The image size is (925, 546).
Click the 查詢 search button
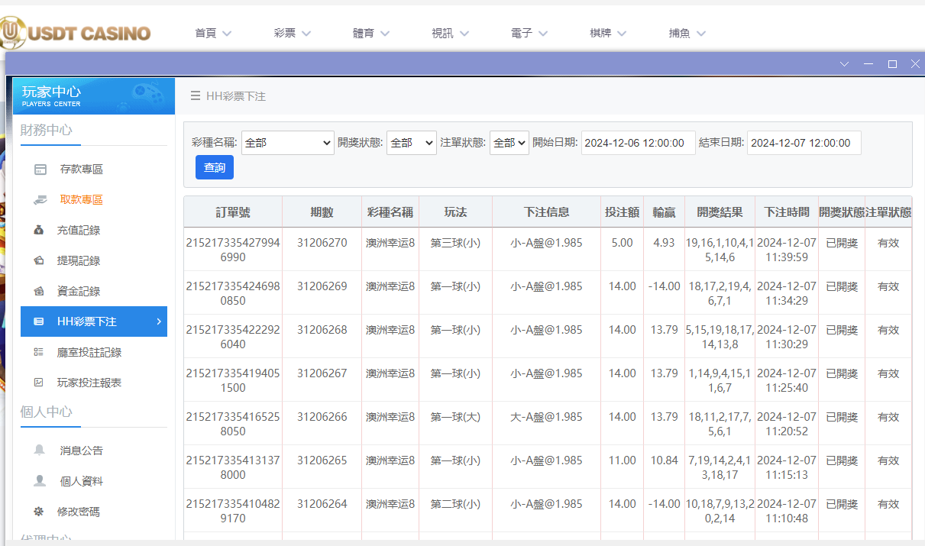[x=214, y=166]
